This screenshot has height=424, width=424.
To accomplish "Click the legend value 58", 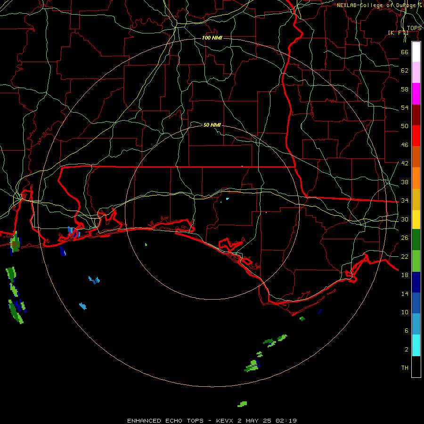I will click(x=405, y=89).
